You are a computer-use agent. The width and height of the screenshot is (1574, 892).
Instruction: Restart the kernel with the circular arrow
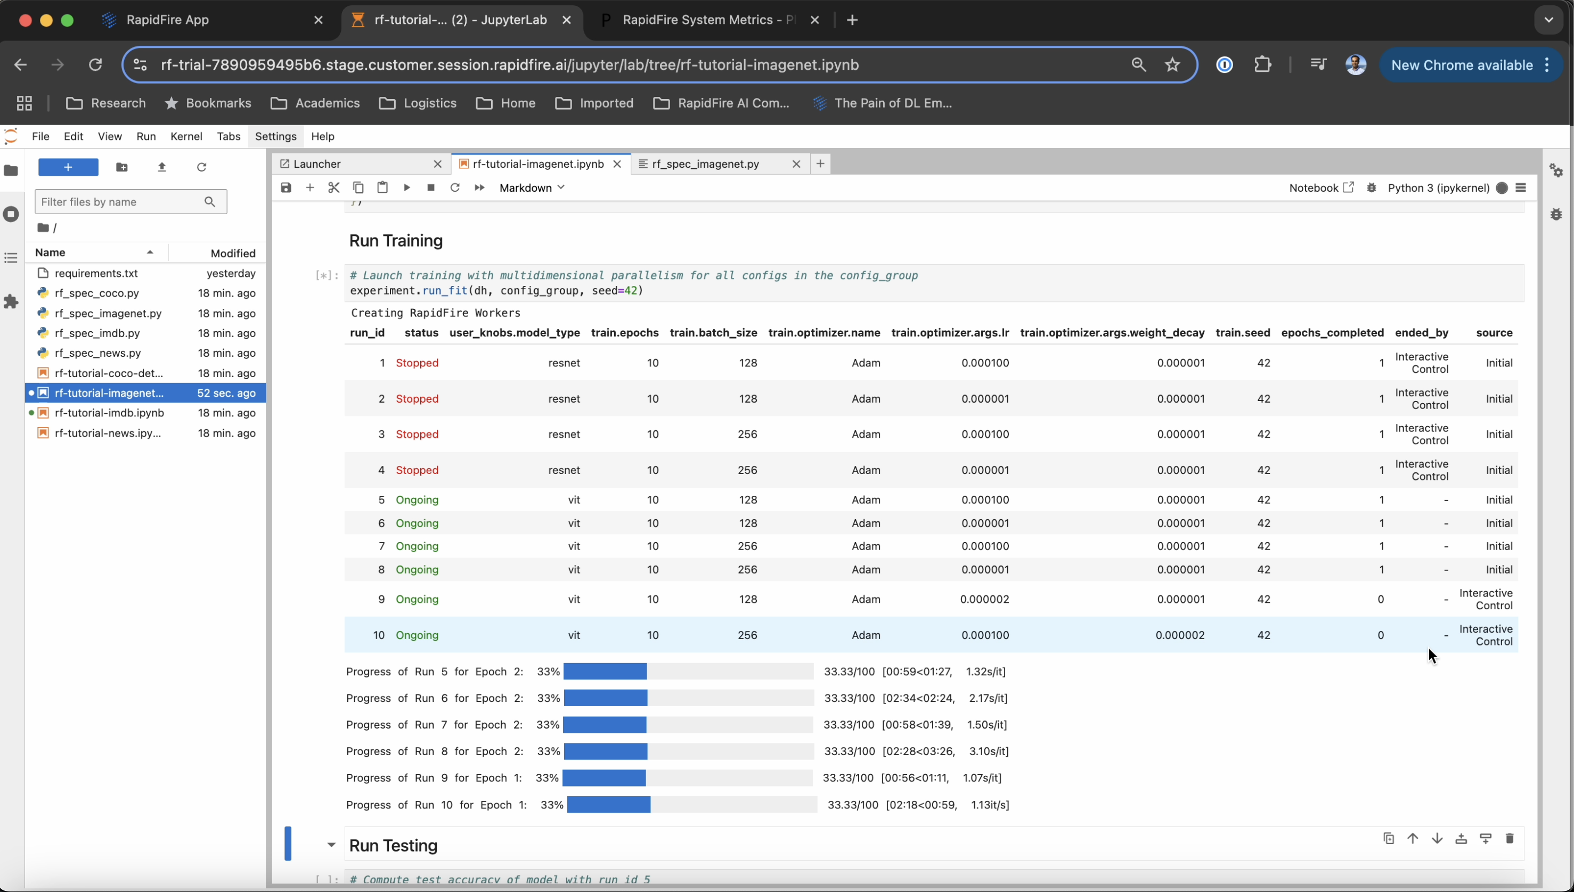(454, 187)
